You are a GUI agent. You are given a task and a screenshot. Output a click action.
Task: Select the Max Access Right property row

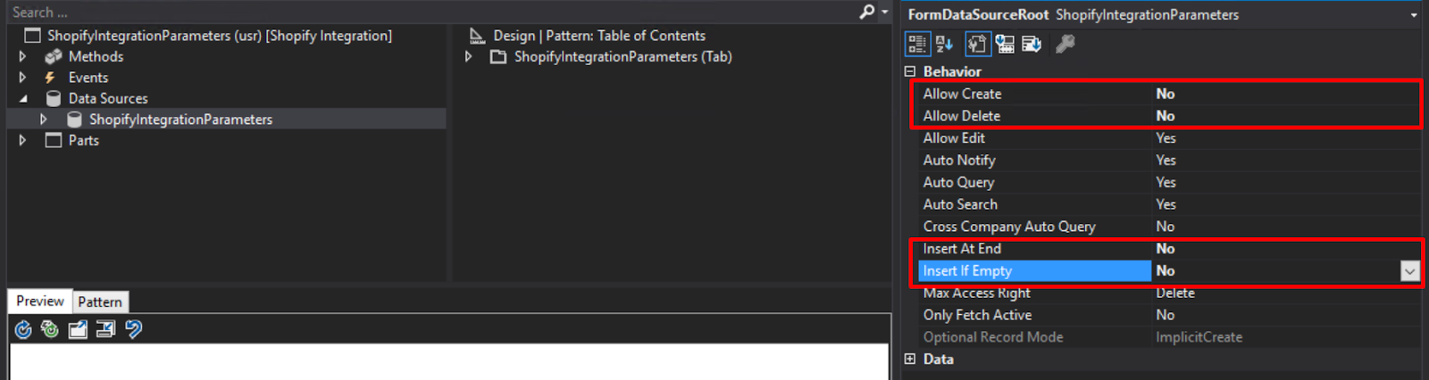click(x=1169, y=293)
